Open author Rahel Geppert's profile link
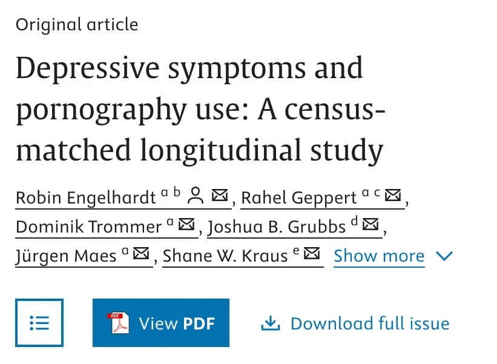 tap(299, 198)
